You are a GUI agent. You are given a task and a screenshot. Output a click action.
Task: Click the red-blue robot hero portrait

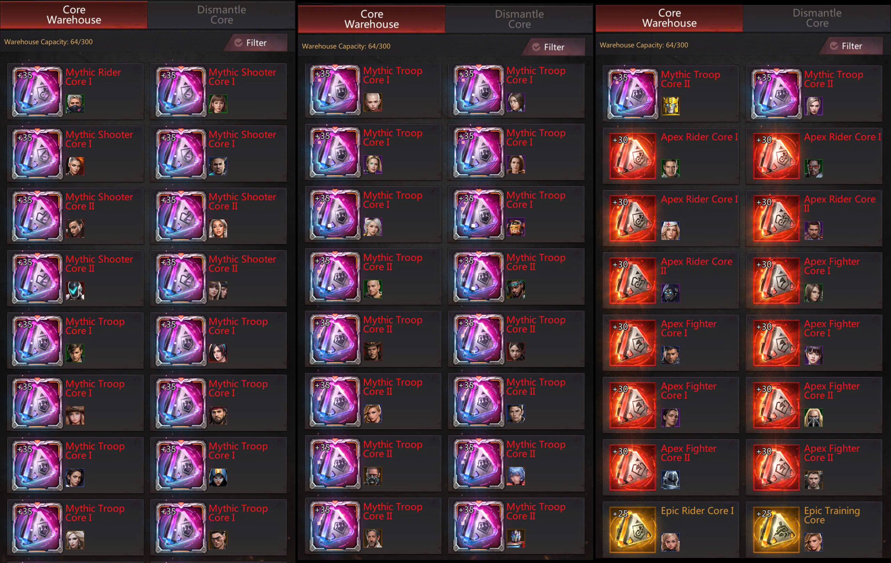[x=515, y=539]
